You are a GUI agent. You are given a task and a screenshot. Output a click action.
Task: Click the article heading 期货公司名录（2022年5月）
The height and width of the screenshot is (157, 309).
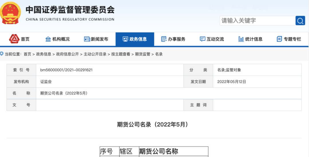click(153, 124)
